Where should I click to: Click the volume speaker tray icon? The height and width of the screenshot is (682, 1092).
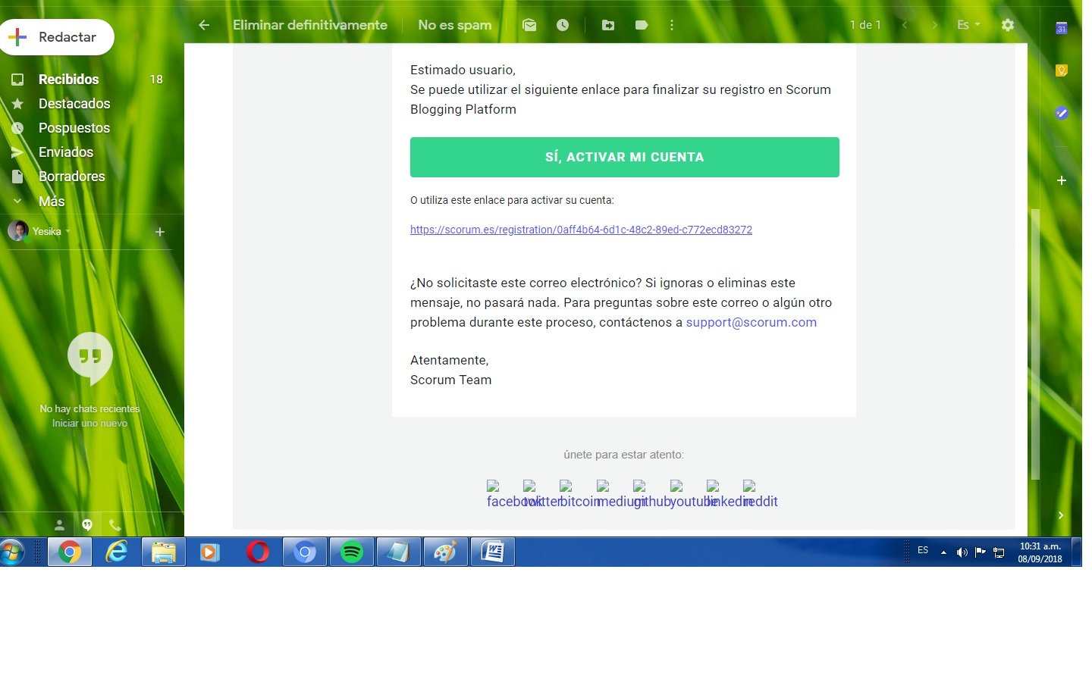[x=962, y=552]
